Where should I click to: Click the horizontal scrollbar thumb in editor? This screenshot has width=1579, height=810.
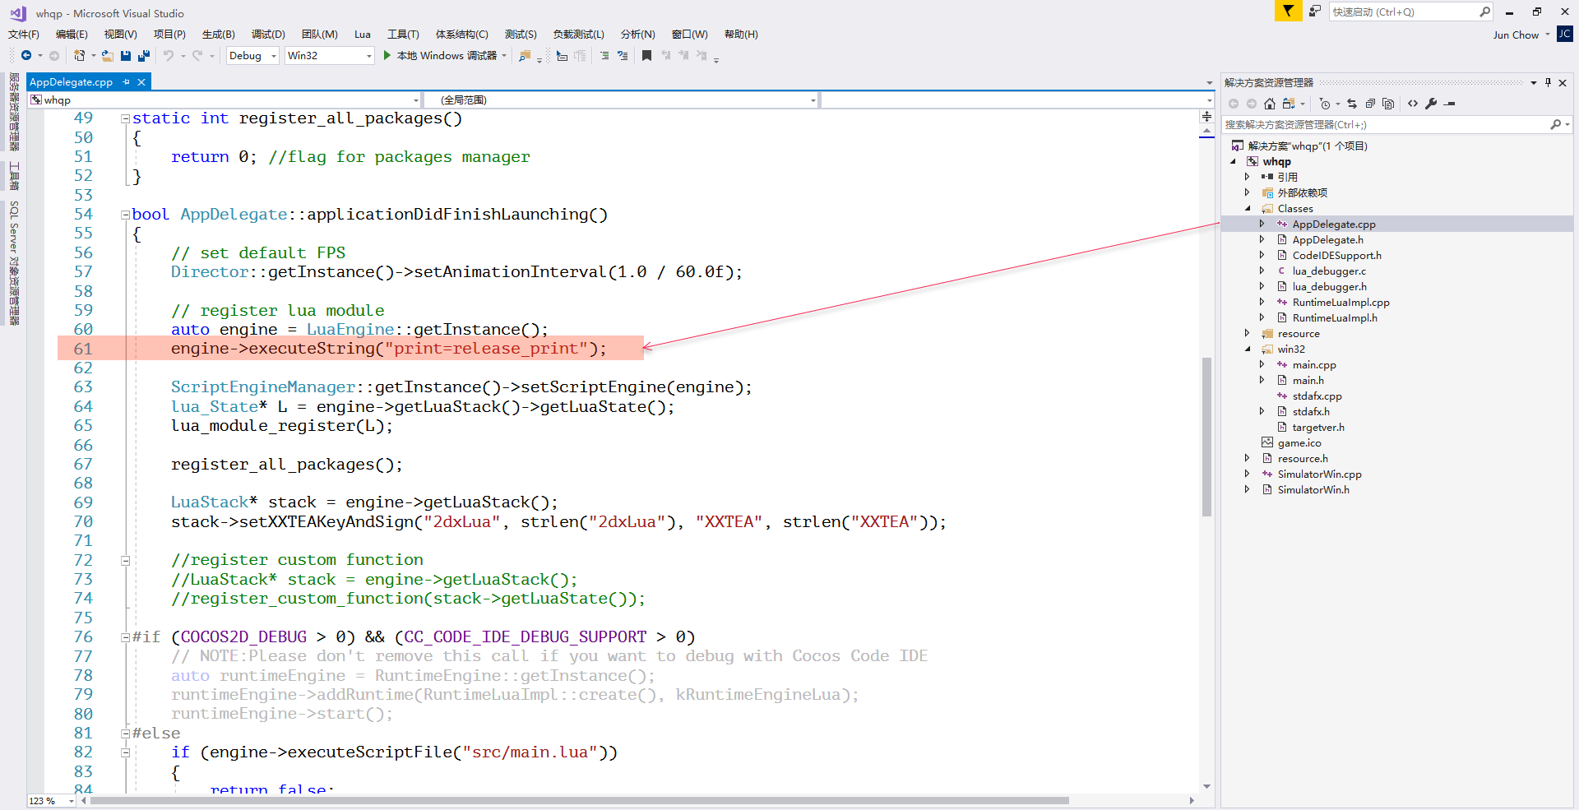(x=580, y=800)
